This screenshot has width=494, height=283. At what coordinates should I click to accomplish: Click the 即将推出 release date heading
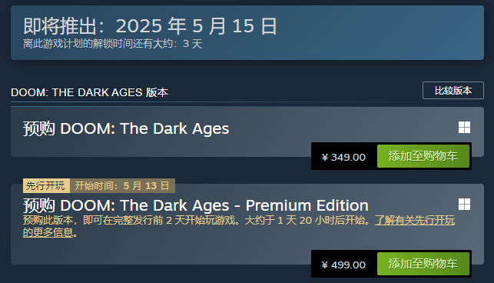[x=150, y=26]
